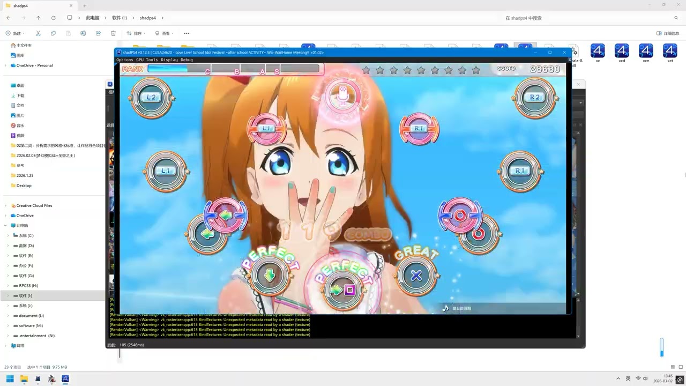Image resolution: width=686 pixels, height=386 pixels.
Task: Click the search magnifier icon in Explorer
Action: point(676,18)
